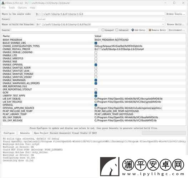Toggle the Advanced checkbox

(x=117, y=30)
